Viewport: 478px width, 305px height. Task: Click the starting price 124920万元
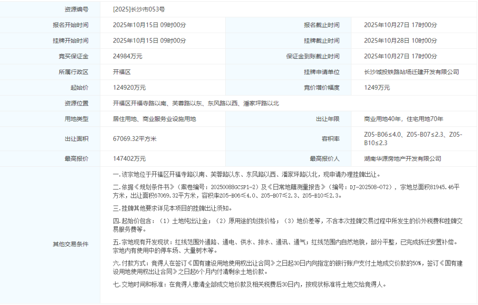click(x=129, y=88)
